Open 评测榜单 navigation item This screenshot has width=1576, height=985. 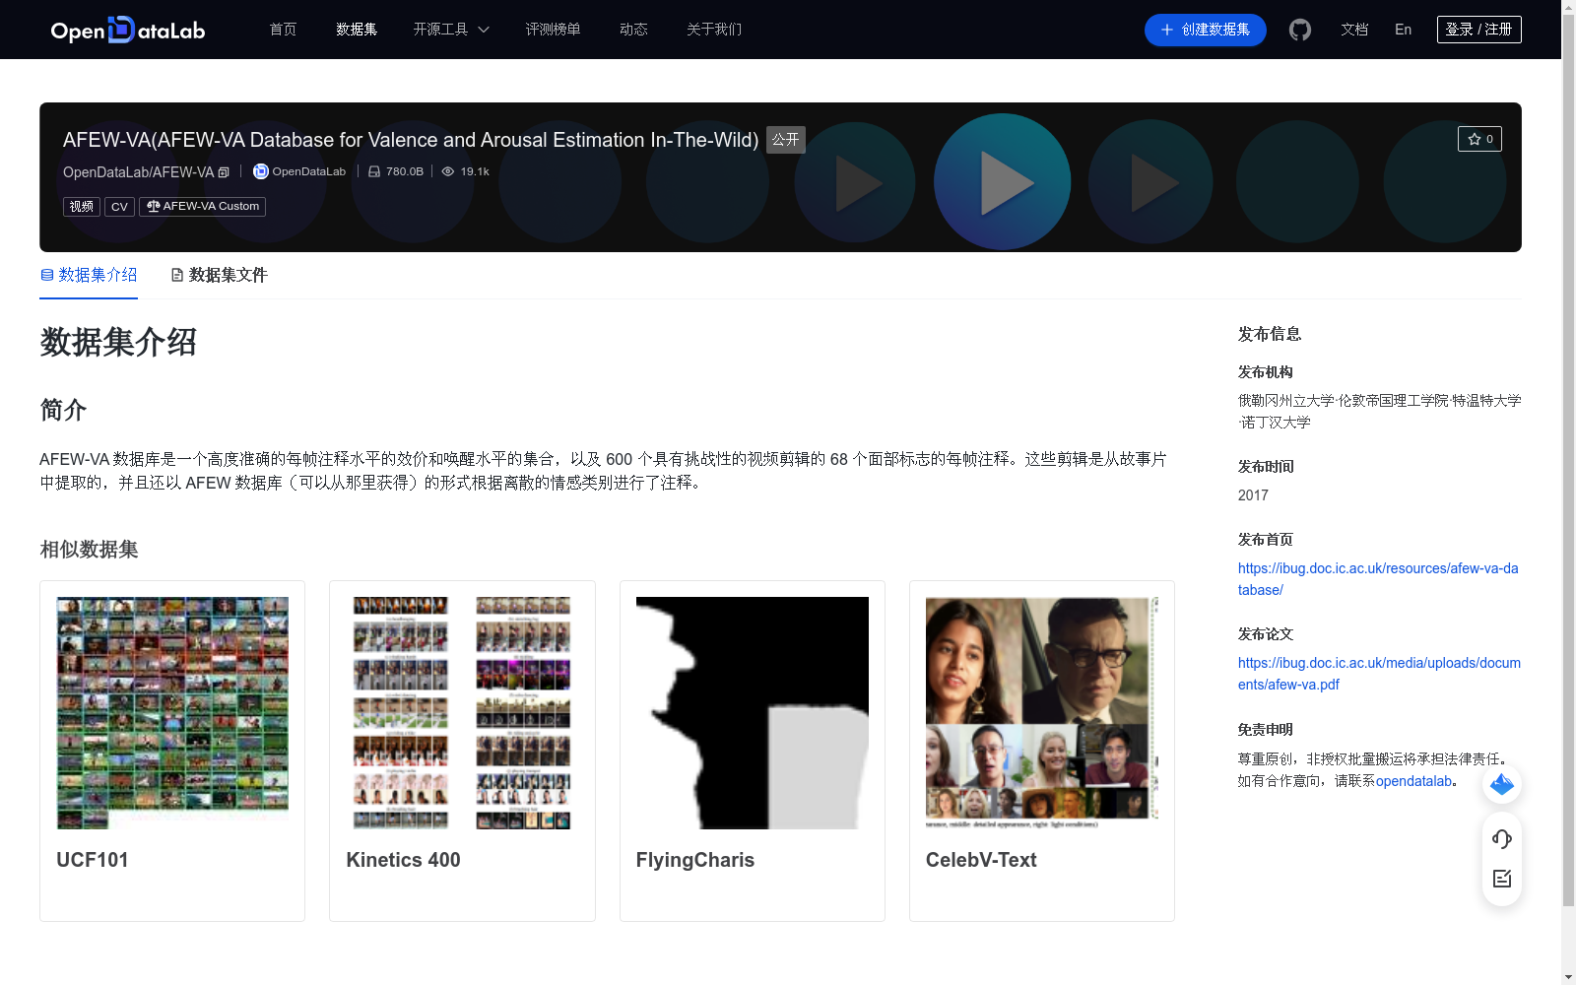click(x=553, y=30)
